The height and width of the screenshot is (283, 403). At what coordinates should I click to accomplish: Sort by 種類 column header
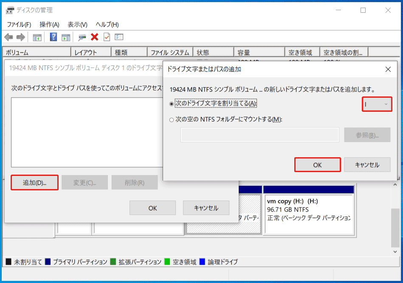[129, 52]
